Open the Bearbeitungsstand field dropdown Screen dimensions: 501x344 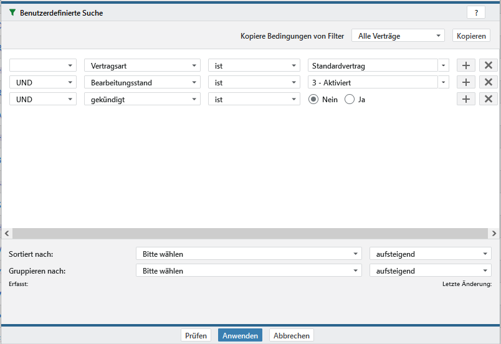pos(141,82)
